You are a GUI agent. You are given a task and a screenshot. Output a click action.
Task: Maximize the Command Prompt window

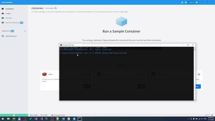click(188, 45)
